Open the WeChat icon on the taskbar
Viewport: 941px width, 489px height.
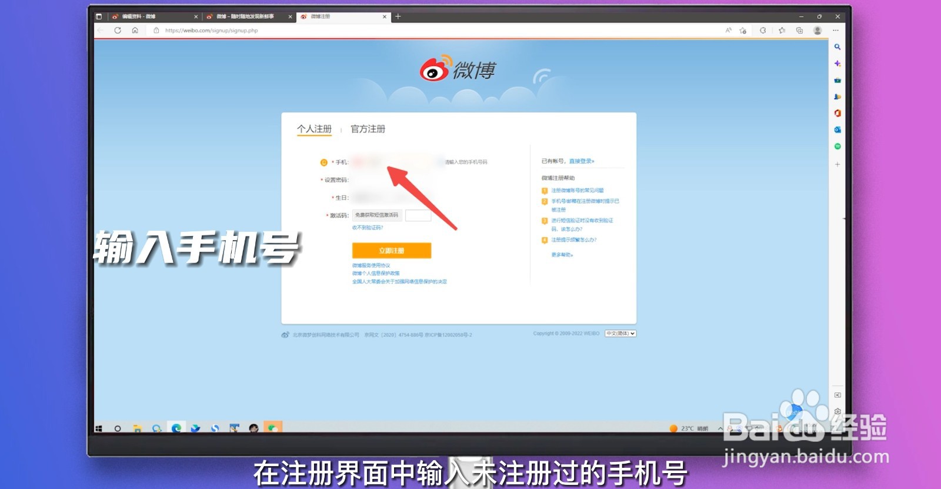(x=273, y=428)
